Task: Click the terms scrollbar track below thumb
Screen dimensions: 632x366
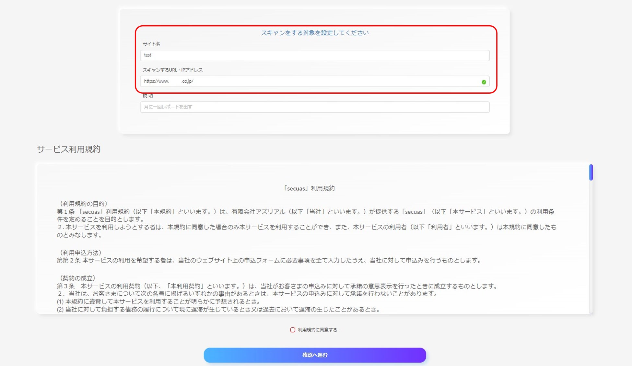Action: pos(591,246)
